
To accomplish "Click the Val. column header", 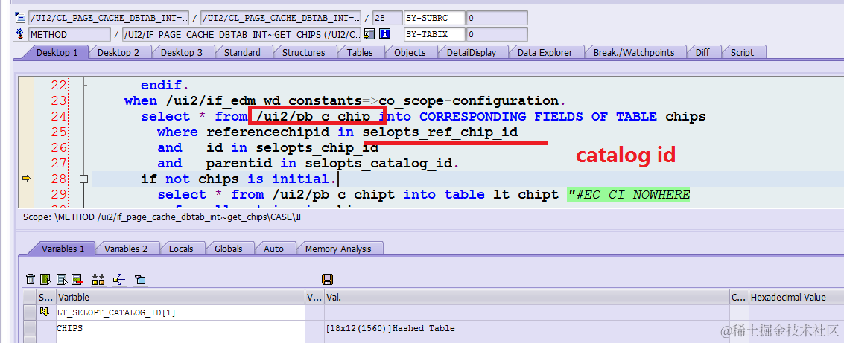I will 527,298.
